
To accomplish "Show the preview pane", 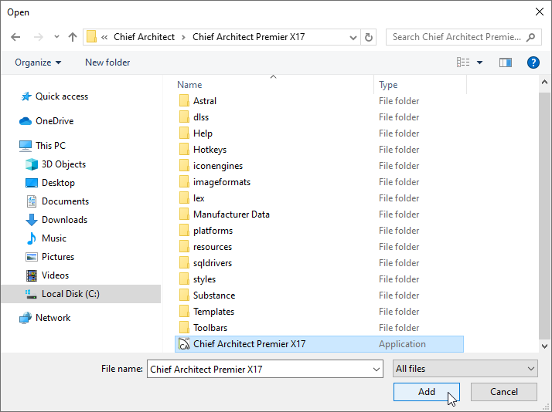I will 505,62.
